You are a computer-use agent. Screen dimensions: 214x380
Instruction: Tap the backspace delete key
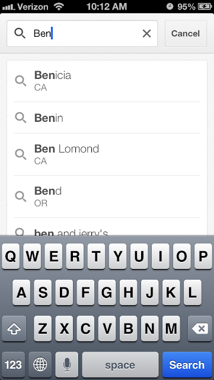(x=200, y=329)
